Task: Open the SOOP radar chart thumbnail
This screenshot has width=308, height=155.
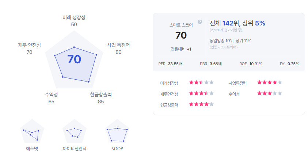Action: coord(117,131)
